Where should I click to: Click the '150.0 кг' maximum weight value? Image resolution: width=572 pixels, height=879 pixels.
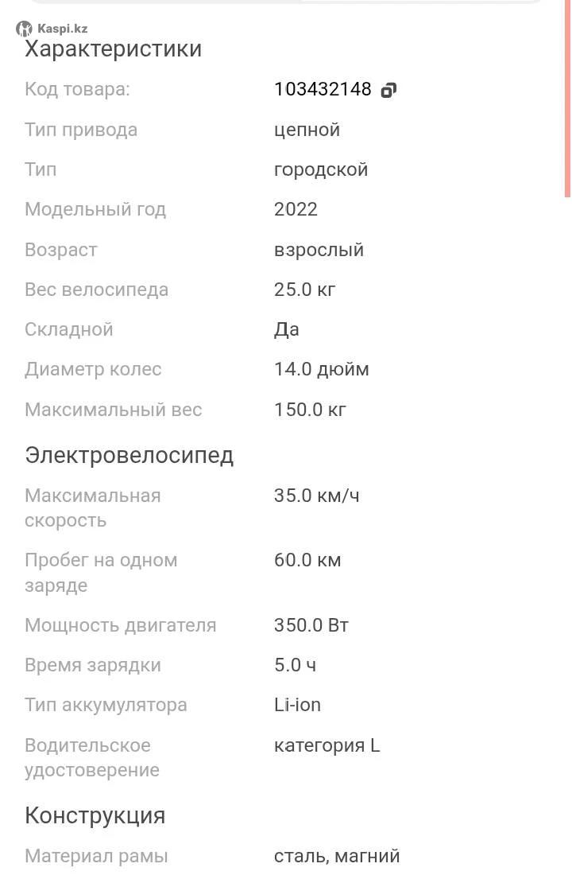(x=310, y=410)
